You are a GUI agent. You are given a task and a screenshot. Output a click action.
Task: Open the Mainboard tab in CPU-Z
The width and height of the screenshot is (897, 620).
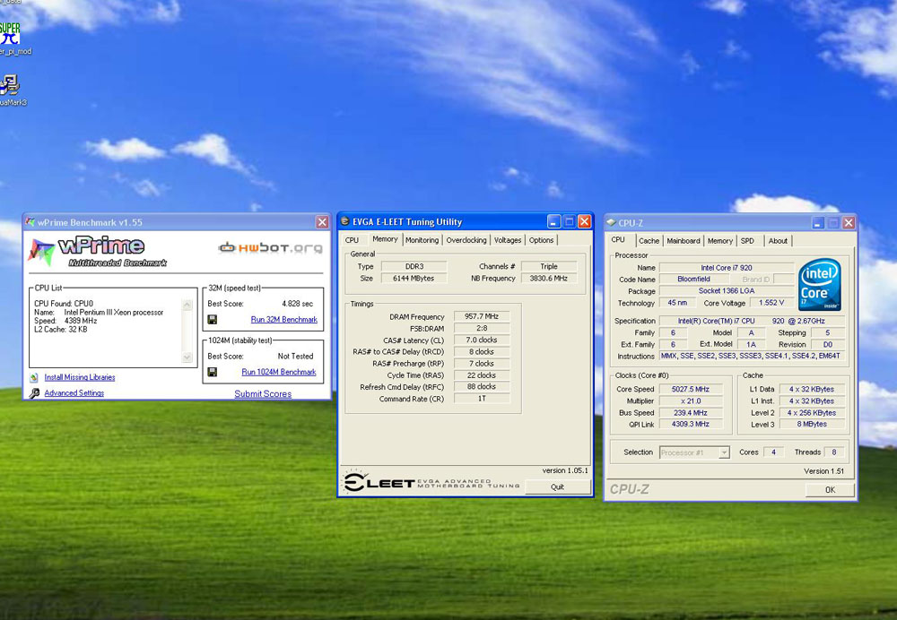[683, 241]
